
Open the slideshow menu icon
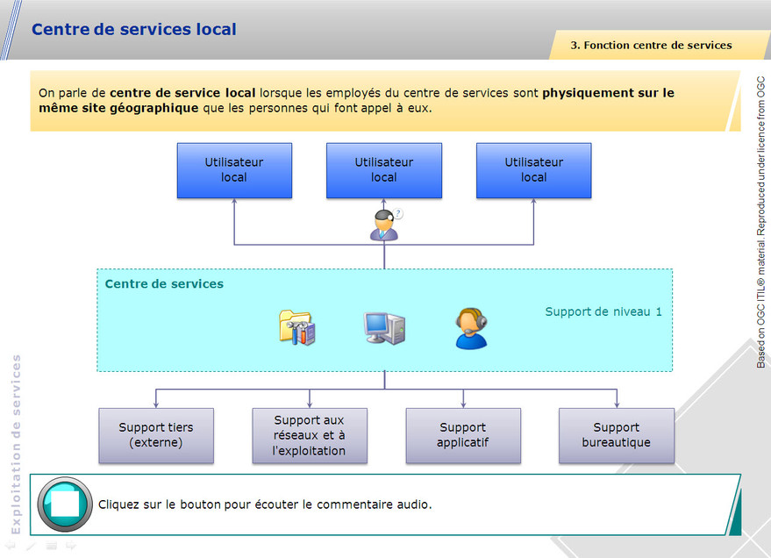52,546
